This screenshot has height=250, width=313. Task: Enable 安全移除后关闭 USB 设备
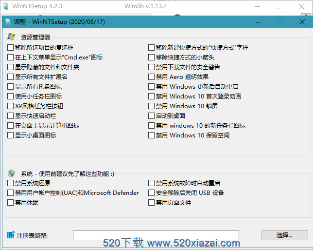tap(151, 193)
